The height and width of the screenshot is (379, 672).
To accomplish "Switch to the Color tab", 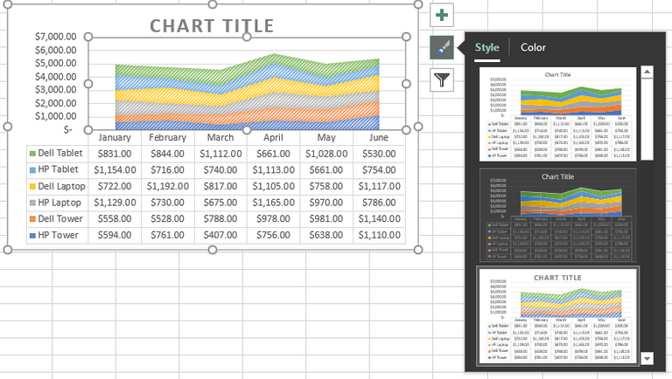I will tap(533, 47).
